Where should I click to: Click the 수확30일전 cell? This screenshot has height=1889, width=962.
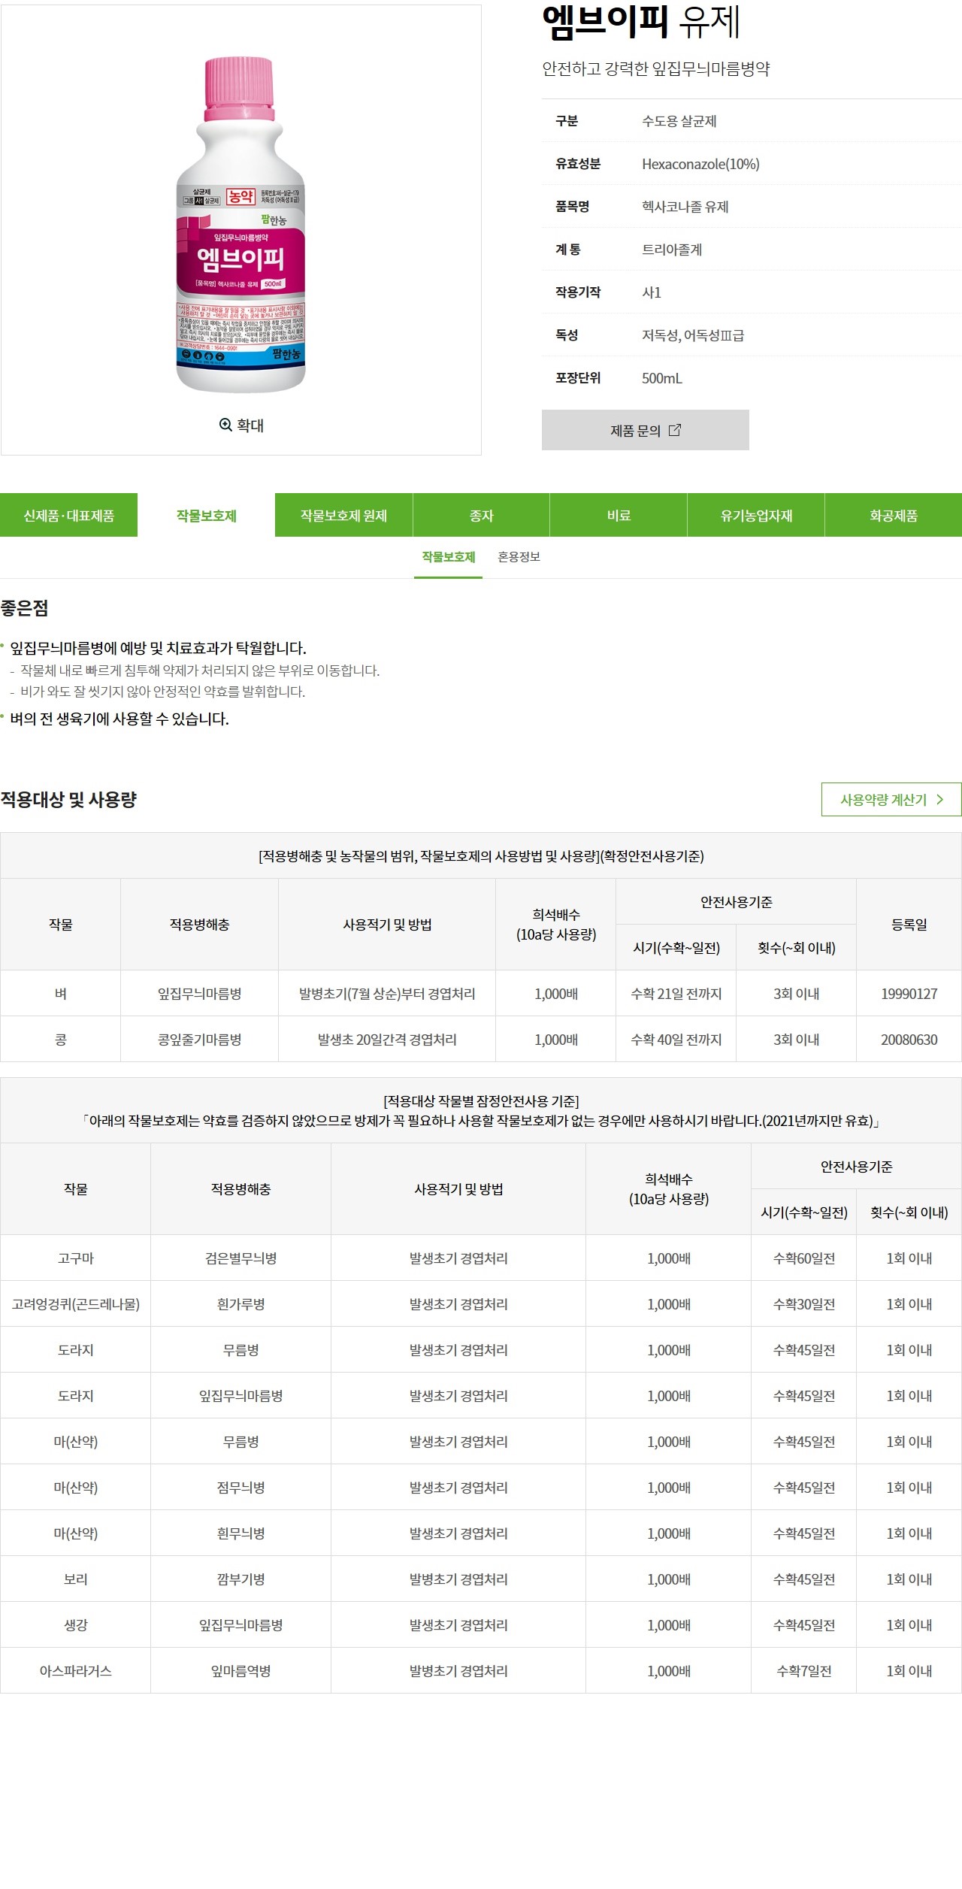pos(803,1304)
